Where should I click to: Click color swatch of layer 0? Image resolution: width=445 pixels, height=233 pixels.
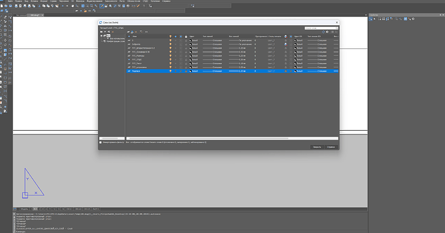pos(190,41)
